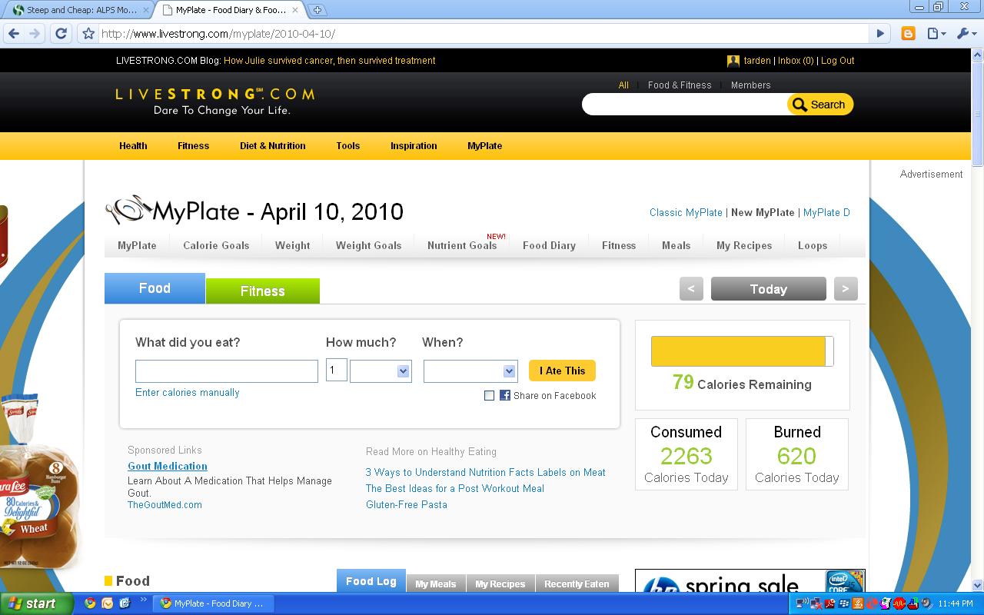Click the third quick launch icon
This screenshot has width=984, height=615.
[124, 603]
